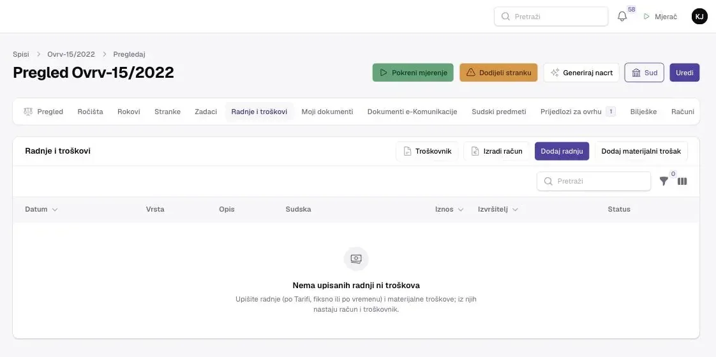Click the Vrsta column header
The width and height of the screenshot is (716, 357).
pos(155,209)
